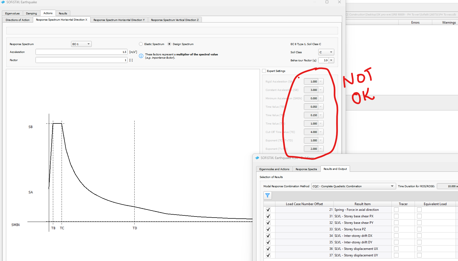Viewport: 458px width, 261px height.
Task: Open the Soil Class dropdown
Action: click(326, 52)
